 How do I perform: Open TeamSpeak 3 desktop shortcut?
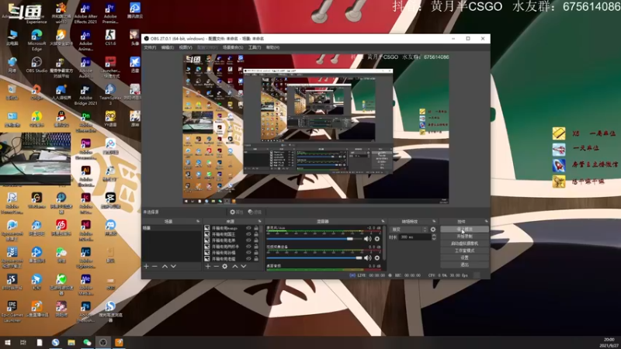[110, 95]
